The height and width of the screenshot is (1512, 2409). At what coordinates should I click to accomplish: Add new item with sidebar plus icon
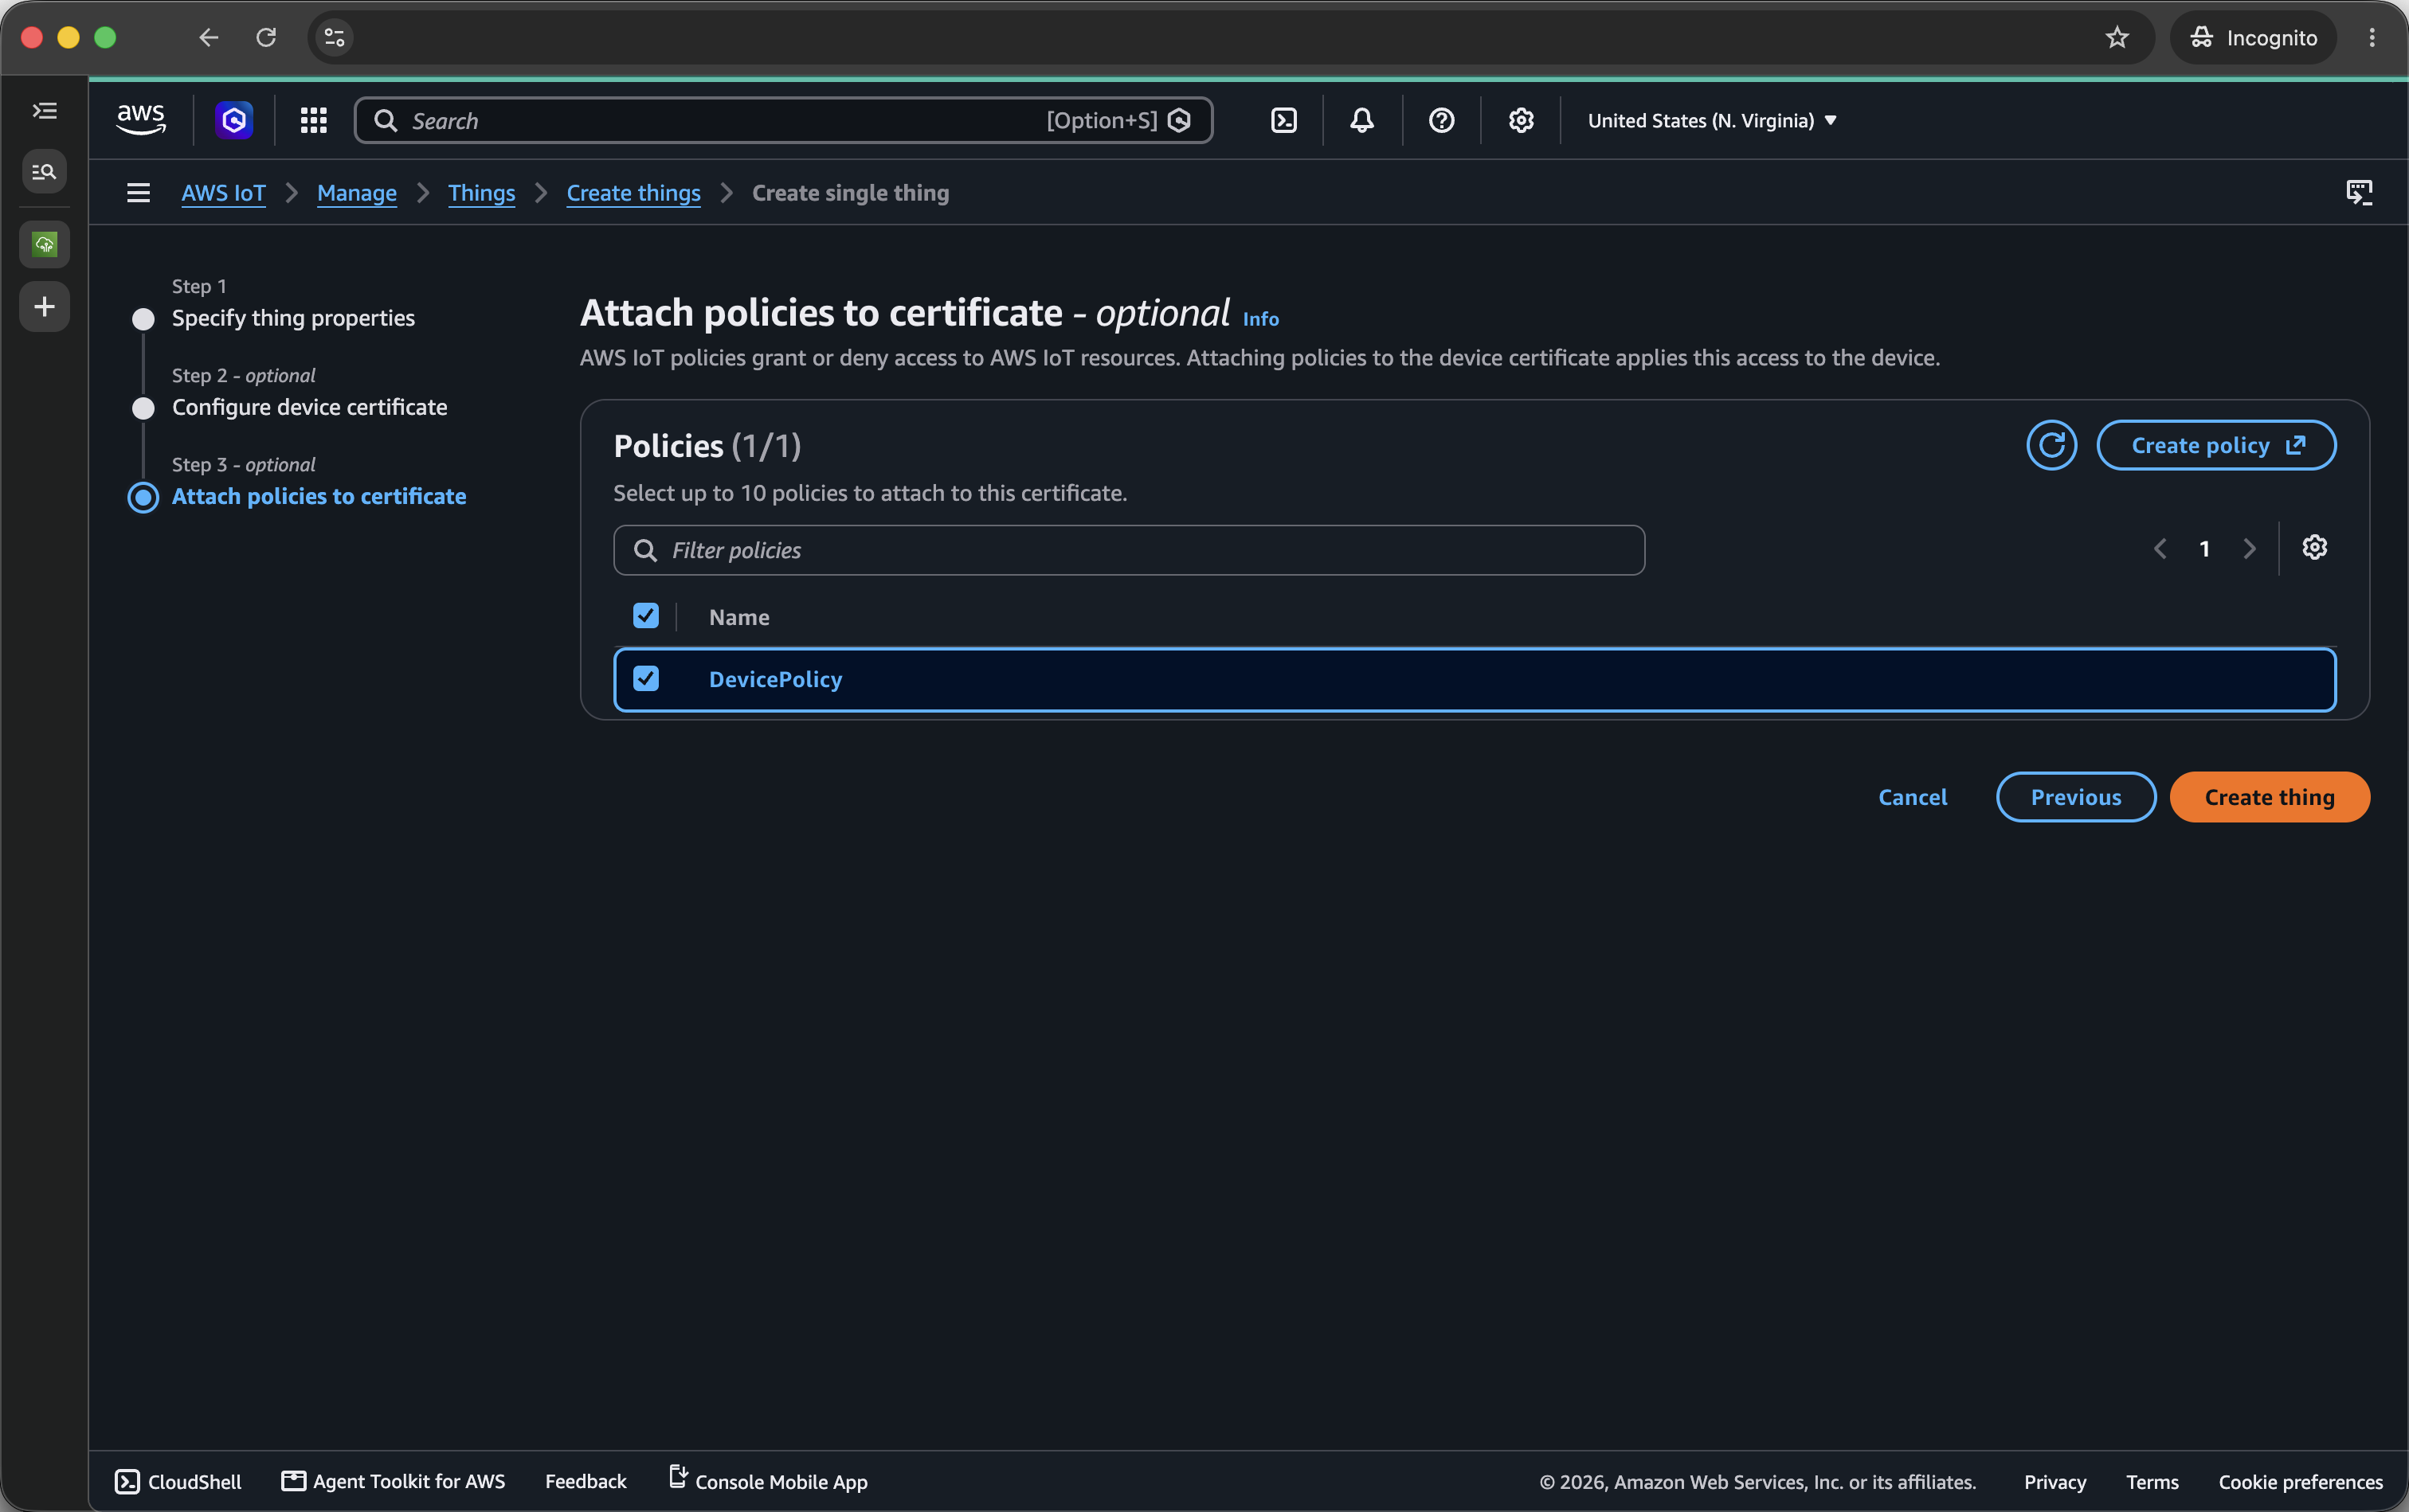[44, 306]
